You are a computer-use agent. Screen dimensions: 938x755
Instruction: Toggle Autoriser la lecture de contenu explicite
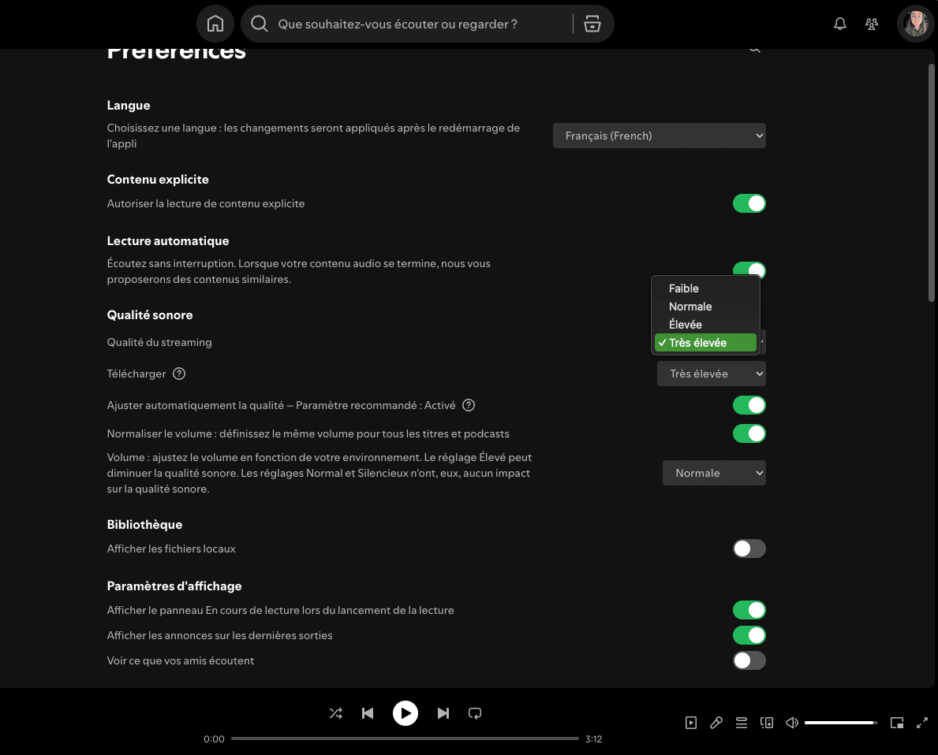click(749, 203)
